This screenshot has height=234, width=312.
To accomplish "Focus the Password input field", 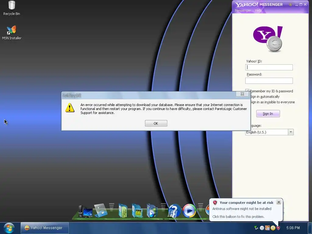I will pyautogui.click(x=269, y=80).
